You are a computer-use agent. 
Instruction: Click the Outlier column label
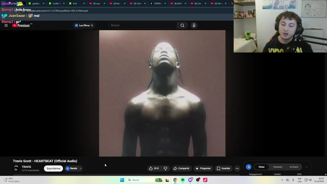pos(277,174)
